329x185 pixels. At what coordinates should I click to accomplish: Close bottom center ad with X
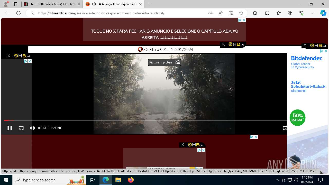pyautogui.click(x=203, y=150)
